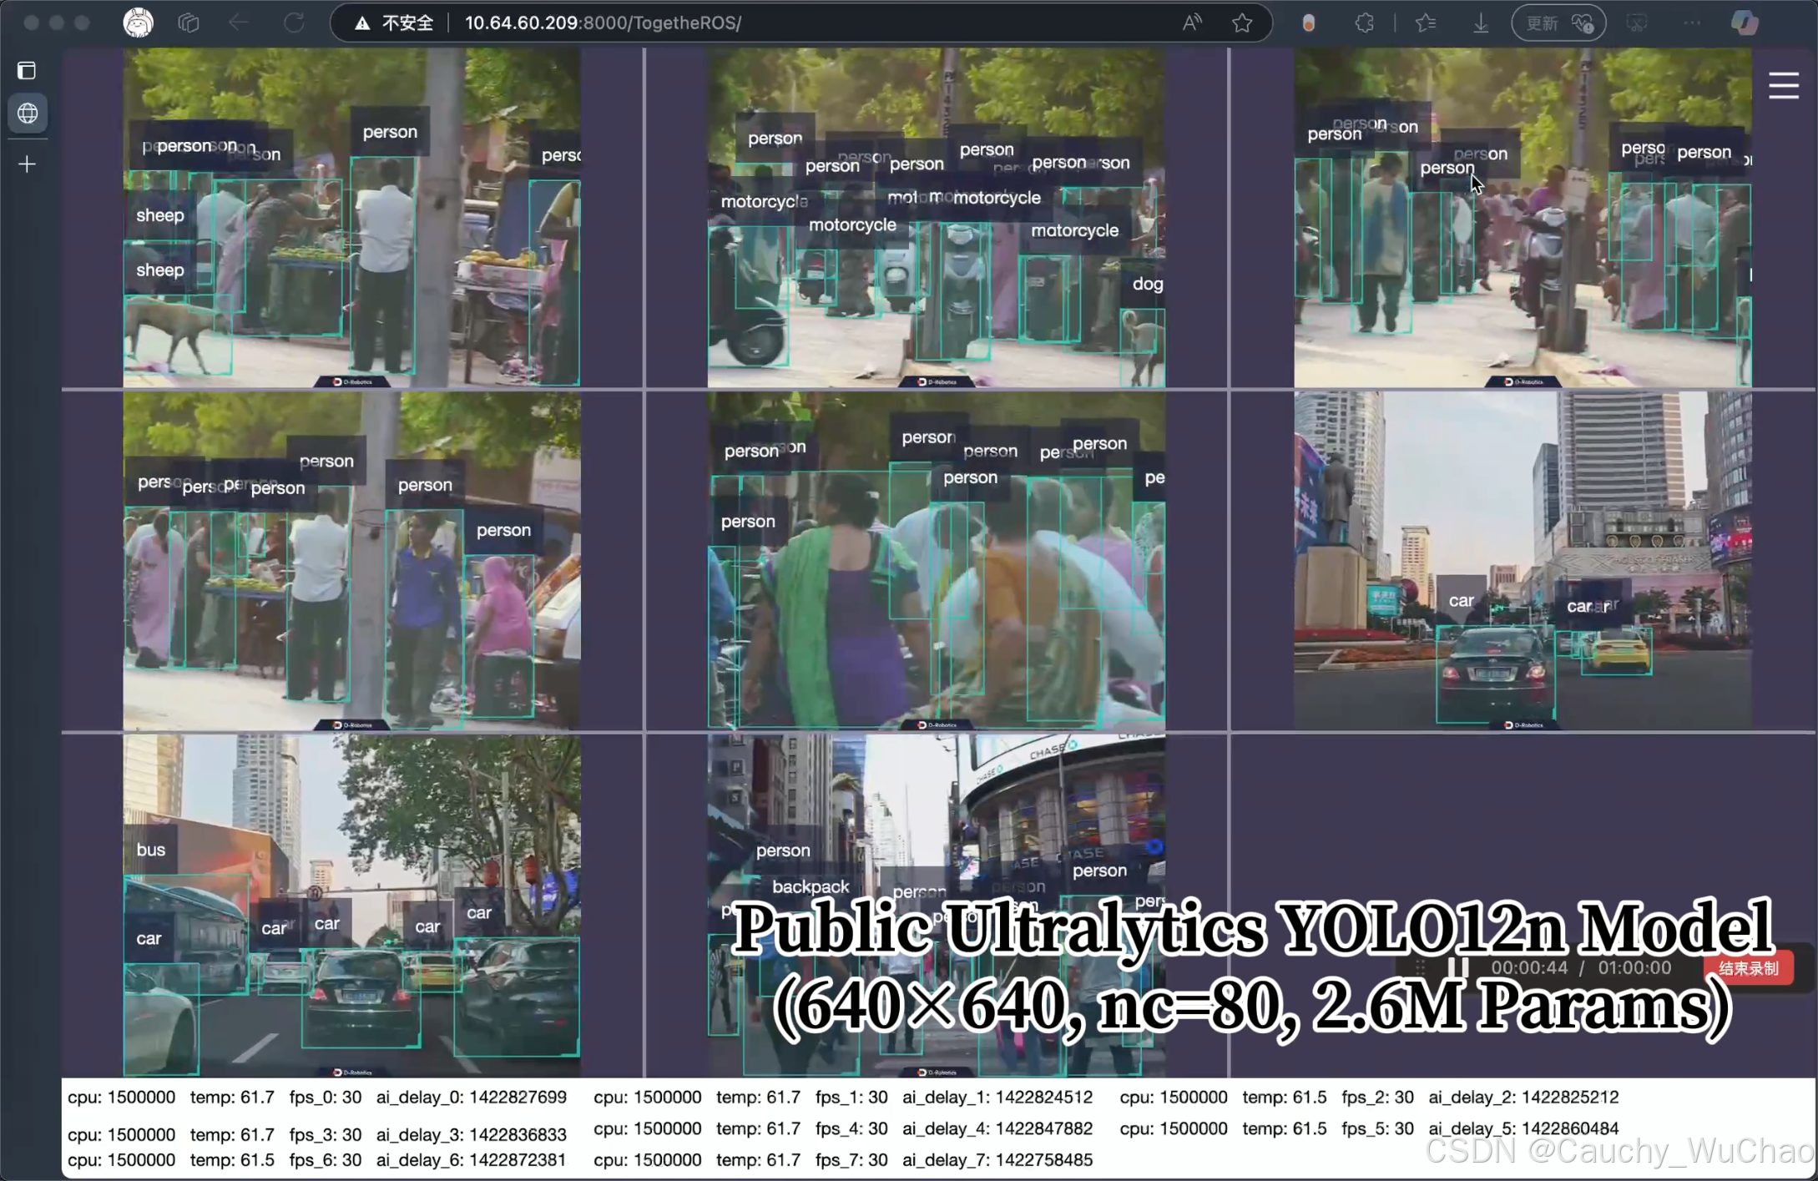Click the car-detection video feed with bus label
The image size is (1818, 1181).
(x=351, y=906)
